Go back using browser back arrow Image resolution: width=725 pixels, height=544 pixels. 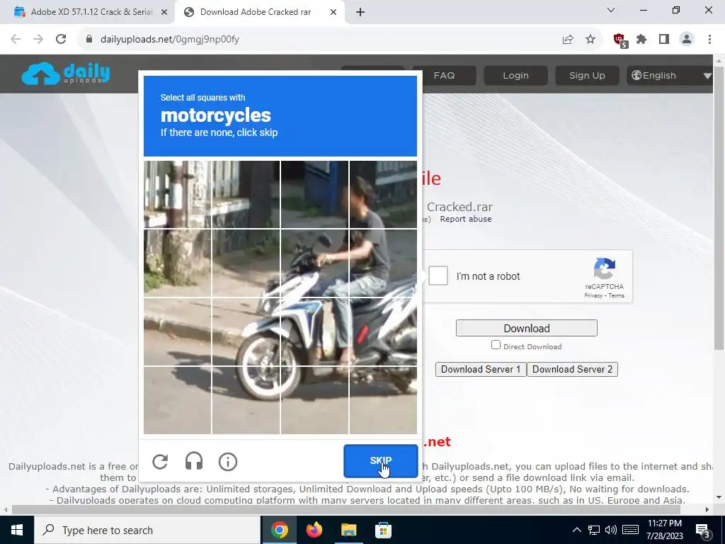16,40
